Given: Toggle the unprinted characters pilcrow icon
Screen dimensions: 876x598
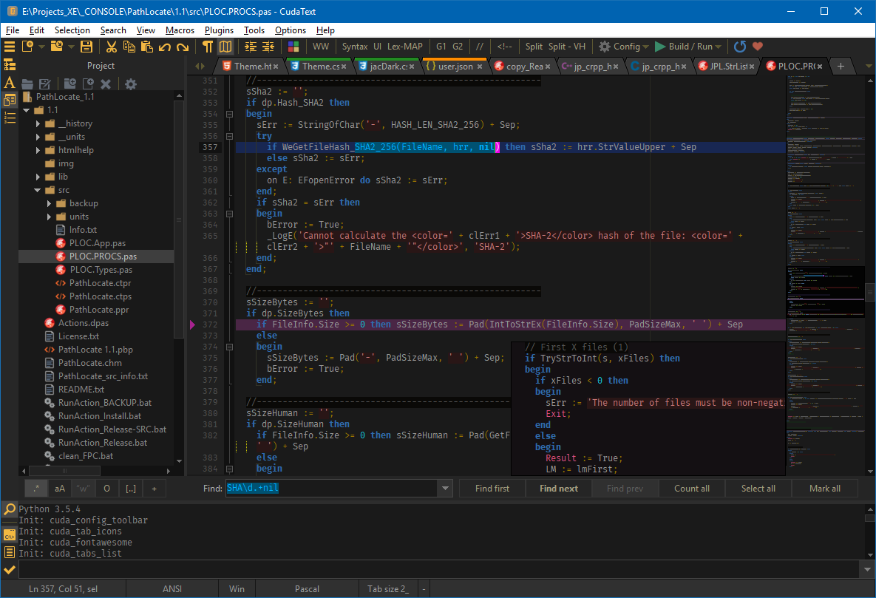Looking at the screenshot, I should click(208, 47).
